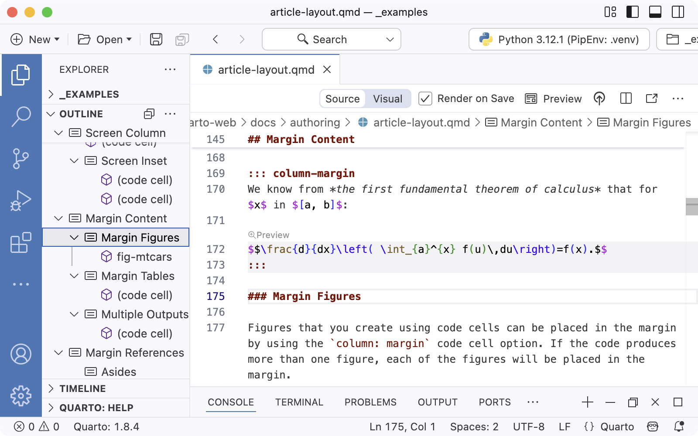The width and height of the screenshot is (698, 436).
Task: Toggle the Render on Save checkbox
Action: click(425, 99)
